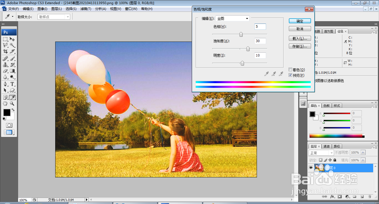Select the Pen tool
Screen dimensions: 379x204
[6, 84]
